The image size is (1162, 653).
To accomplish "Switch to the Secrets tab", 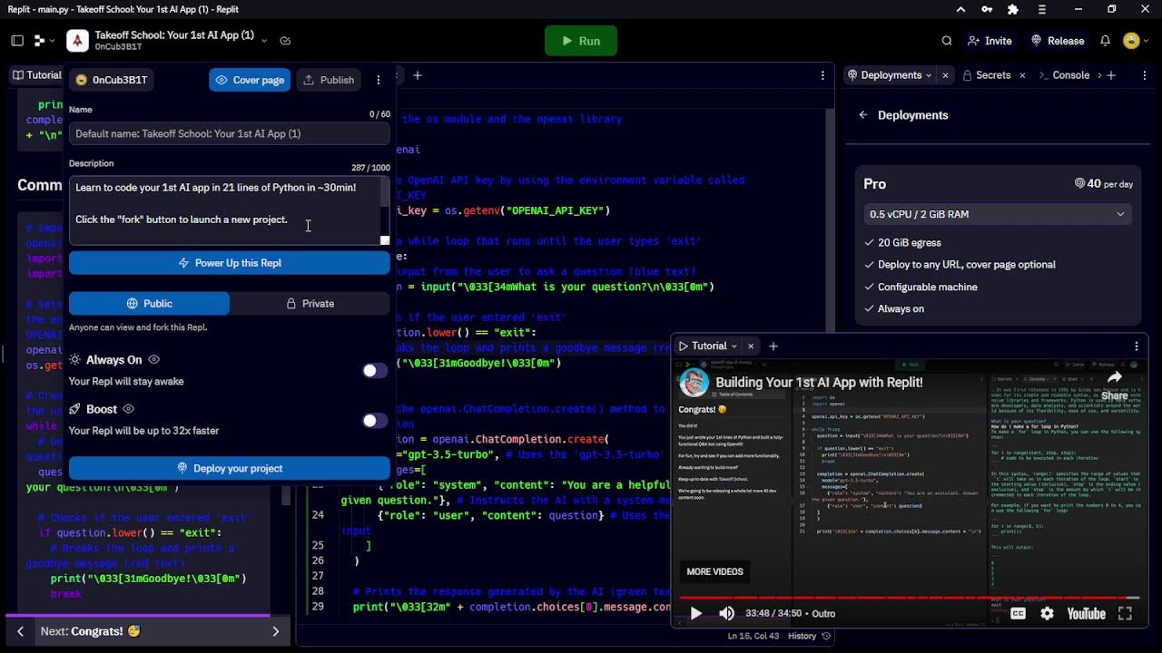I will (x=987, y=75).
